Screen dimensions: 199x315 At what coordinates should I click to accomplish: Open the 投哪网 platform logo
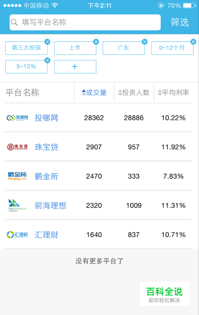click(x=17, y=118)
